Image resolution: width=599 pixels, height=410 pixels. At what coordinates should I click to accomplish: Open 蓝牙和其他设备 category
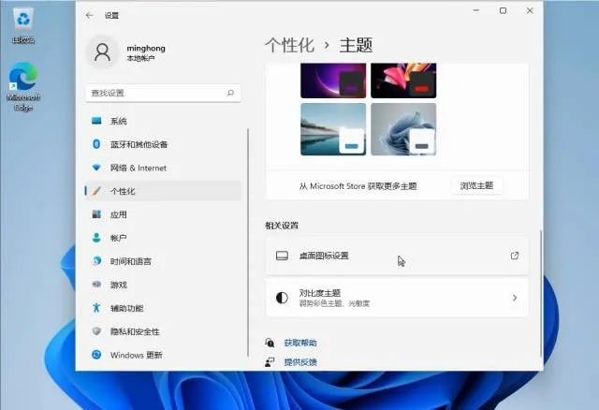[x=164, y=144]
